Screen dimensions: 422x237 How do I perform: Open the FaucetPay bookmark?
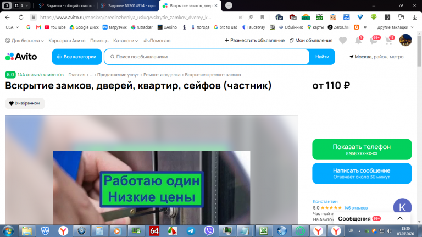coord(253,27)
